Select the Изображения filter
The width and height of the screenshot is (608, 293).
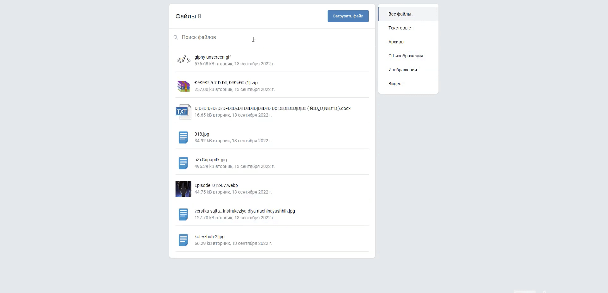point(408,70)
